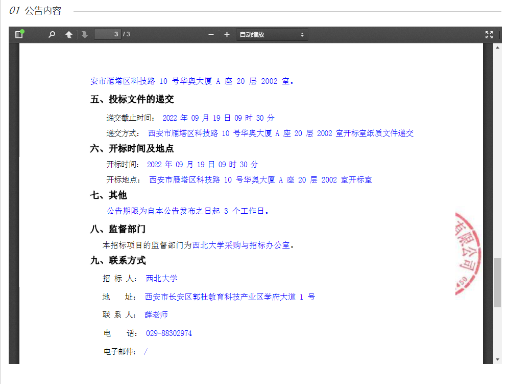The image size is (507, 384).
Task: Click the 五、投标文件的递交 heading
Action: point(132,99)
